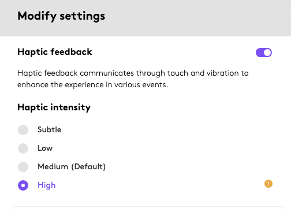Click the haptic feedback description paragraph
Viewport: 291px width, 212px height.
(x=133, y=79)
